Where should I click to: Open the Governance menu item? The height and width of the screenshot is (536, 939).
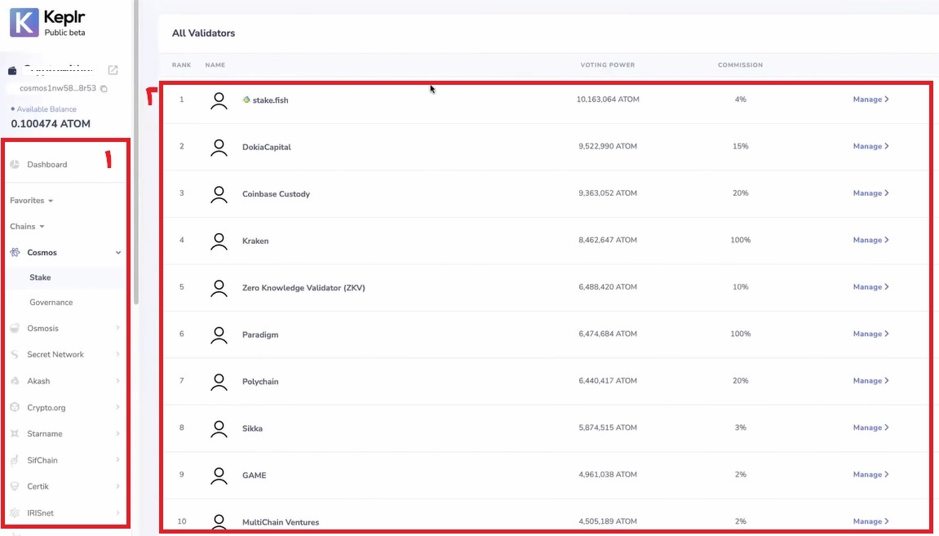[x=51, y=303]
